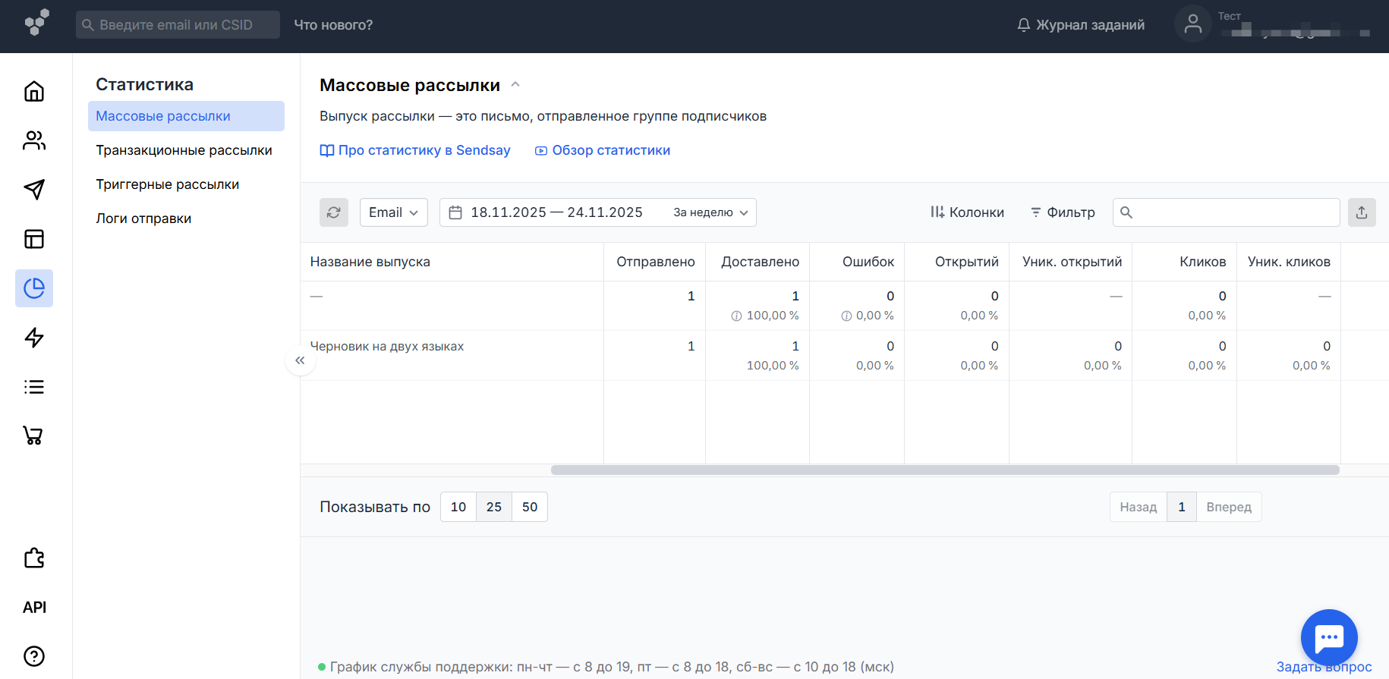
Task: Open the Email channel dropdown
Action: pos(393,212)
